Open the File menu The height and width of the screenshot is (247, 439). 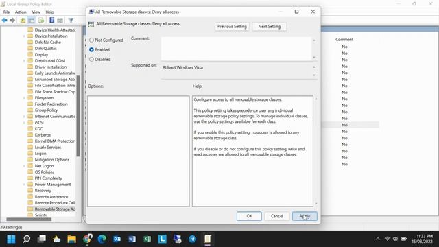6,12
